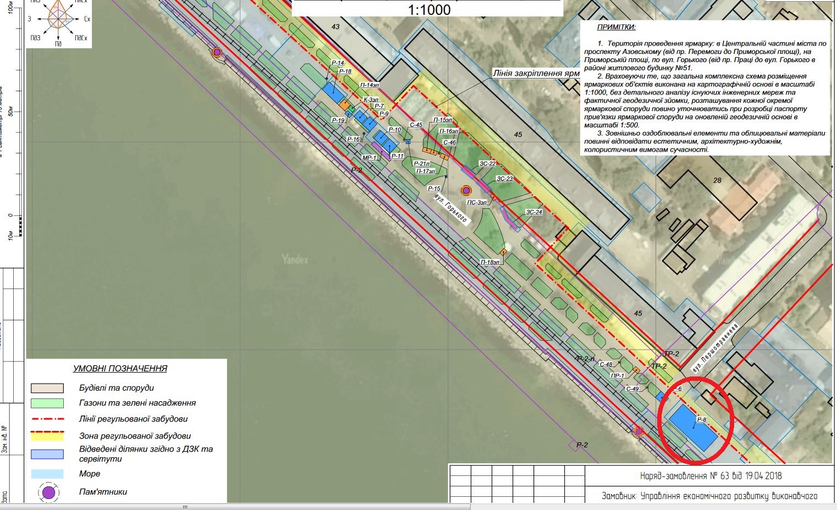
Task: Click the wind rose compass diagram
Action: coord(59,19)
